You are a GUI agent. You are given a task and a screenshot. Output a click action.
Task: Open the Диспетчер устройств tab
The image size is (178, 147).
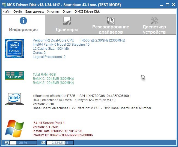click(154, 24)
